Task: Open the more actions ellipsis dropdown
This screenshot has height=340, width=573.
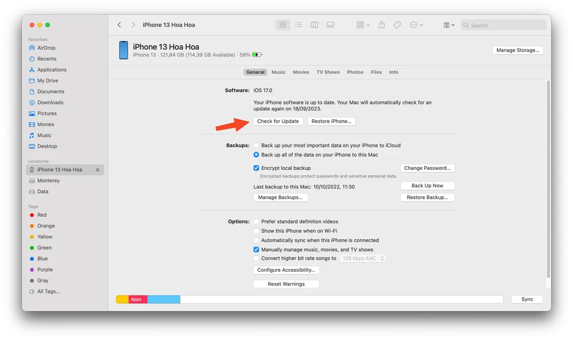Action: click(414, 25)
